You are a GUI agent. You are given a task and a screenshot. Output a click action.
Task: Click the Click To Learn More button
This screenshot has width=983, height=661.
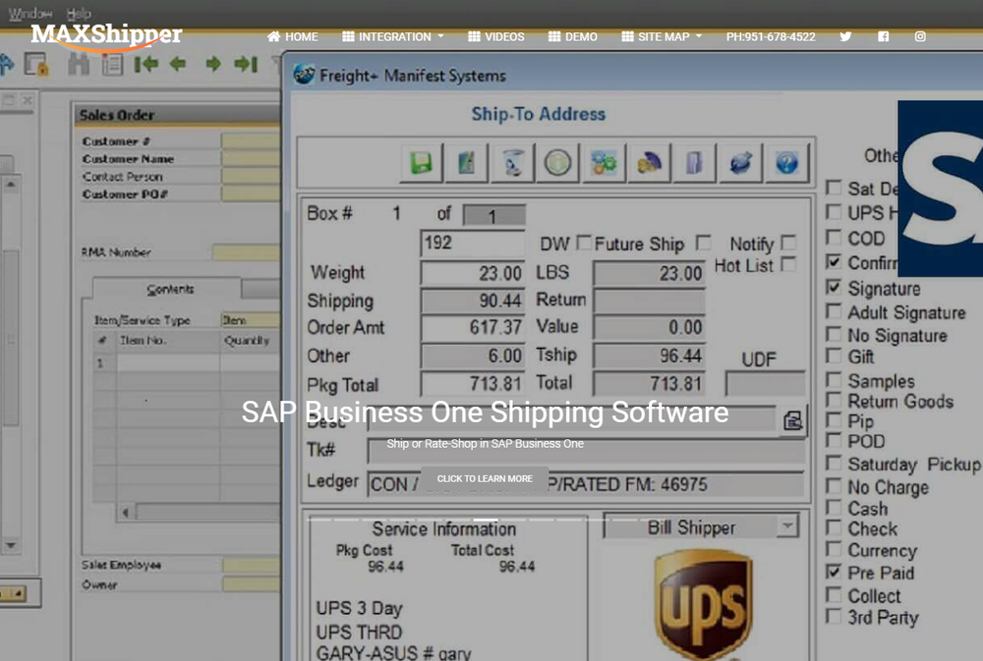tap(485, 478)
